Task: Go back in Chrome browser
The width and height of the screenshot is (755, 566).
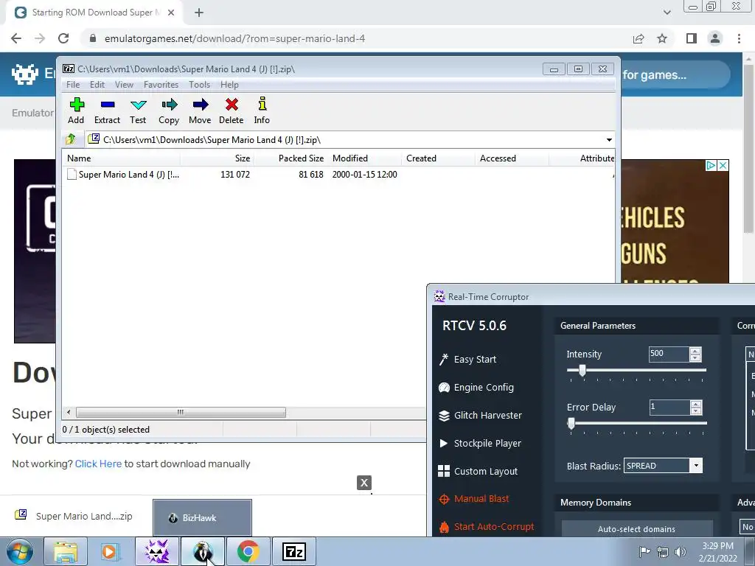Action: [16, 38]
